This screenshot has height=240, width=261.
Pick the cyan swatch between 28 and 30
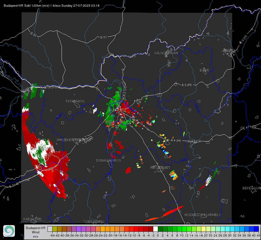click(x=228, y=229)
